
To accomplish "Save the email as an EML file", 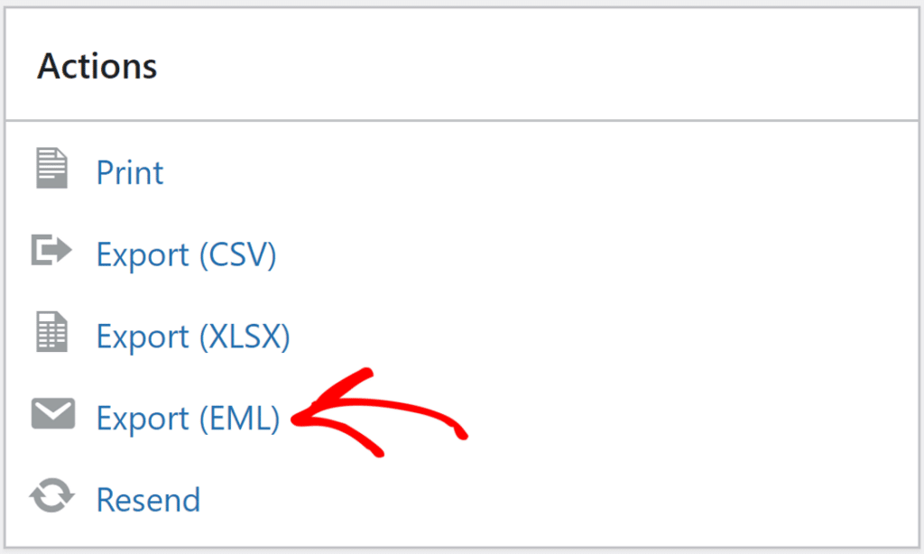I will coord(188,419).
